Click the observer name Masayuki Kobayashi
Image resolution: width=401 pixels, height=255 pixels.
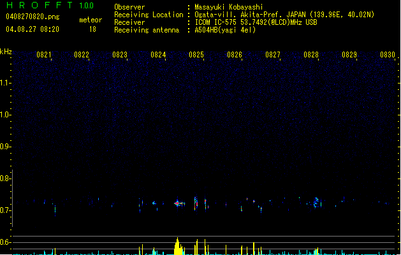pos(229,7)
